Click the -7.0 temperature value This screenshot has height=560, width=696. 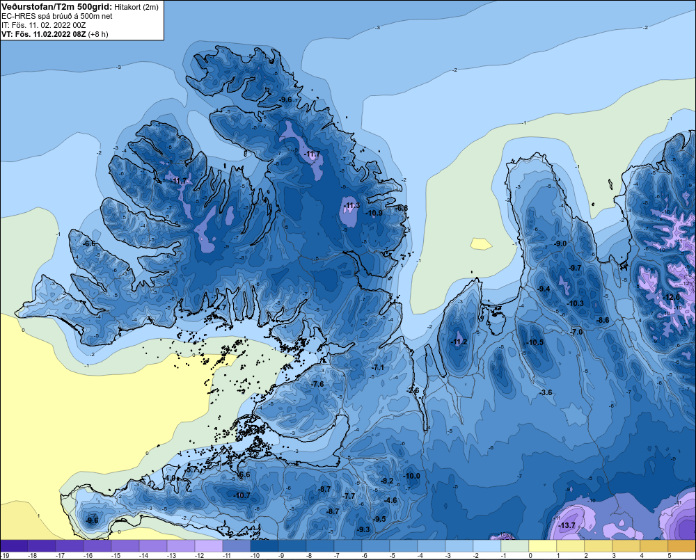[x=576, y=332]
